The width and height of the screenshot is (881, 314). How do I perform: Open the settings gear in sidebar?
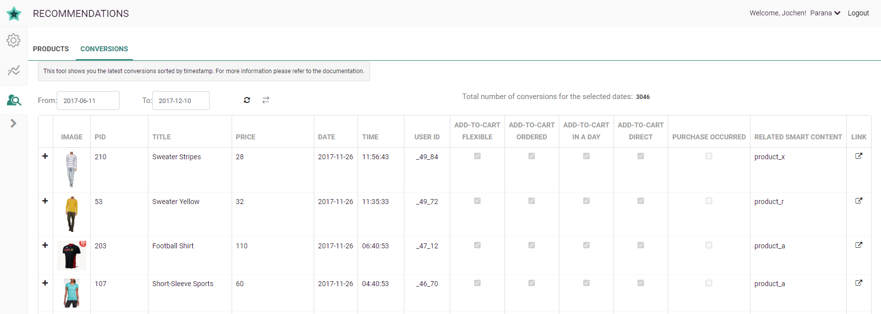point(13,40)
